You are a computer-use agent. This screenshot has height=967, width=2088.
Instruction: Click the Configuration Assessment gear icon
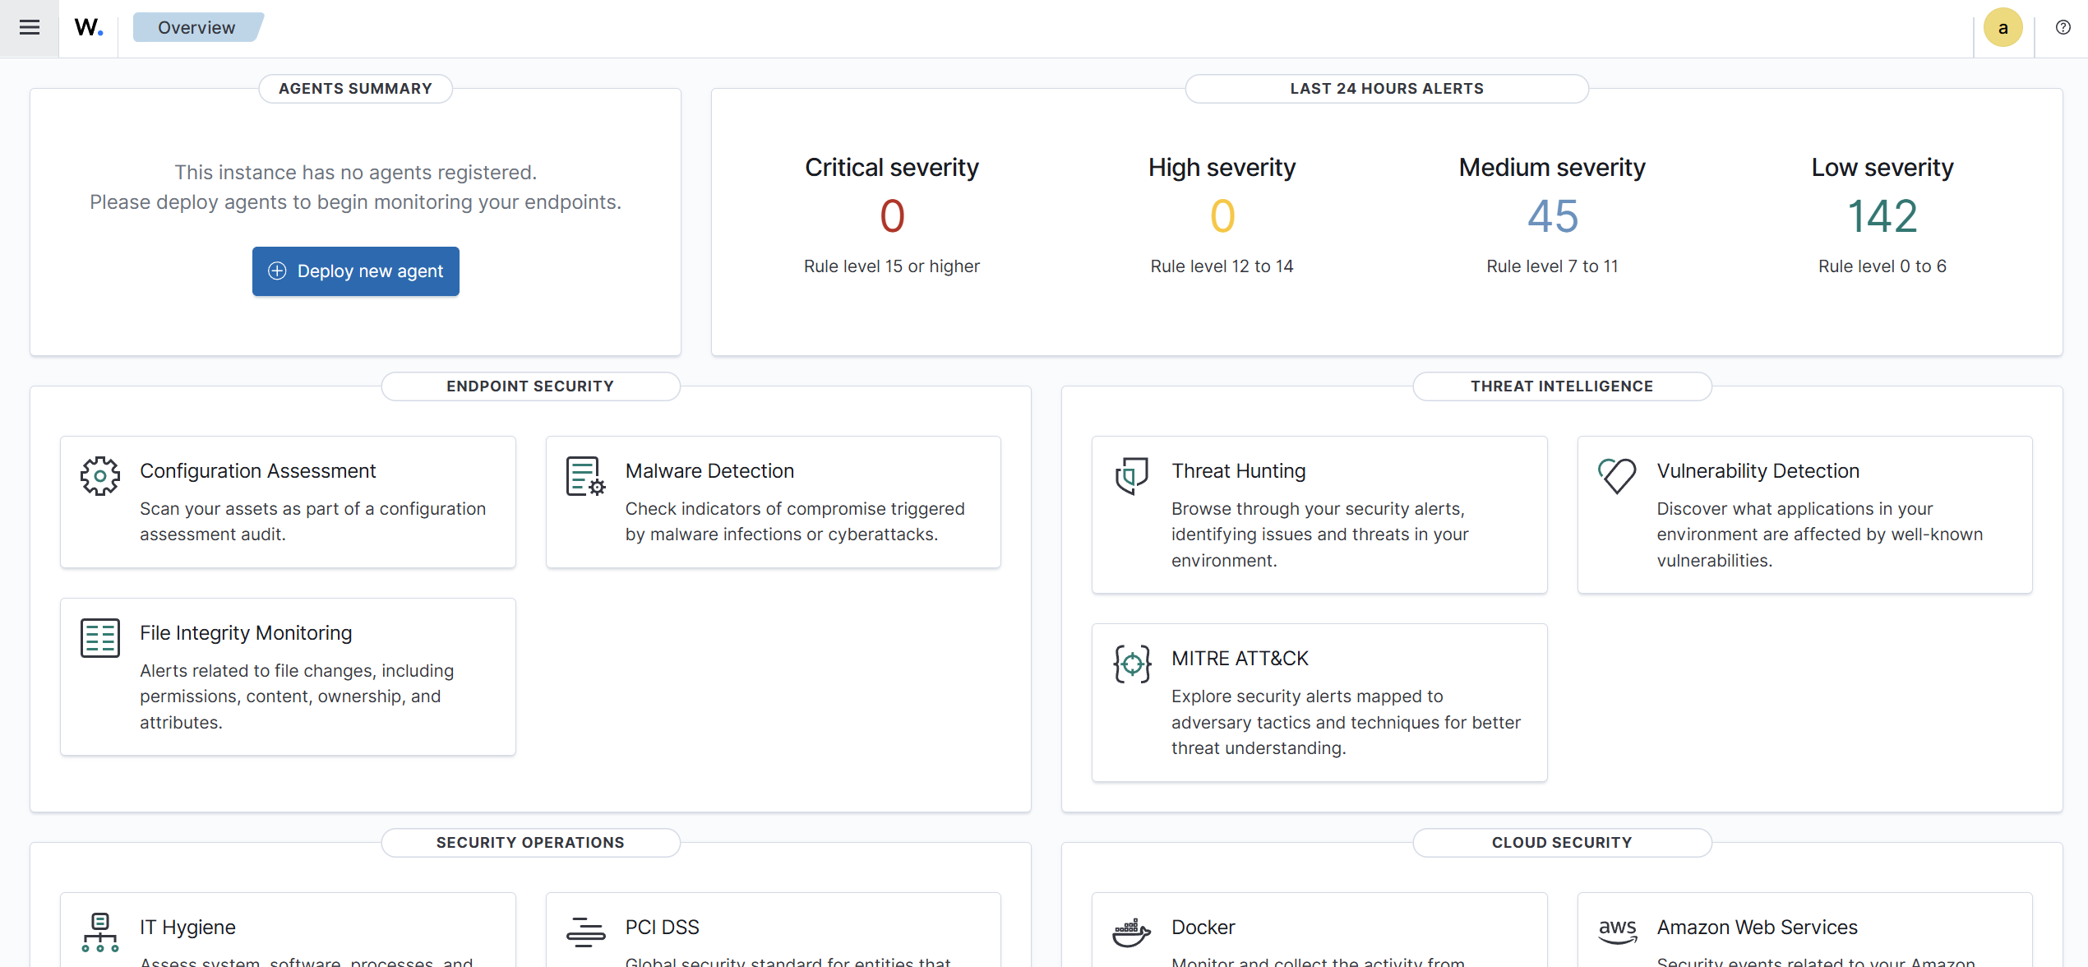pyautogui.click(x=100, y=475)
